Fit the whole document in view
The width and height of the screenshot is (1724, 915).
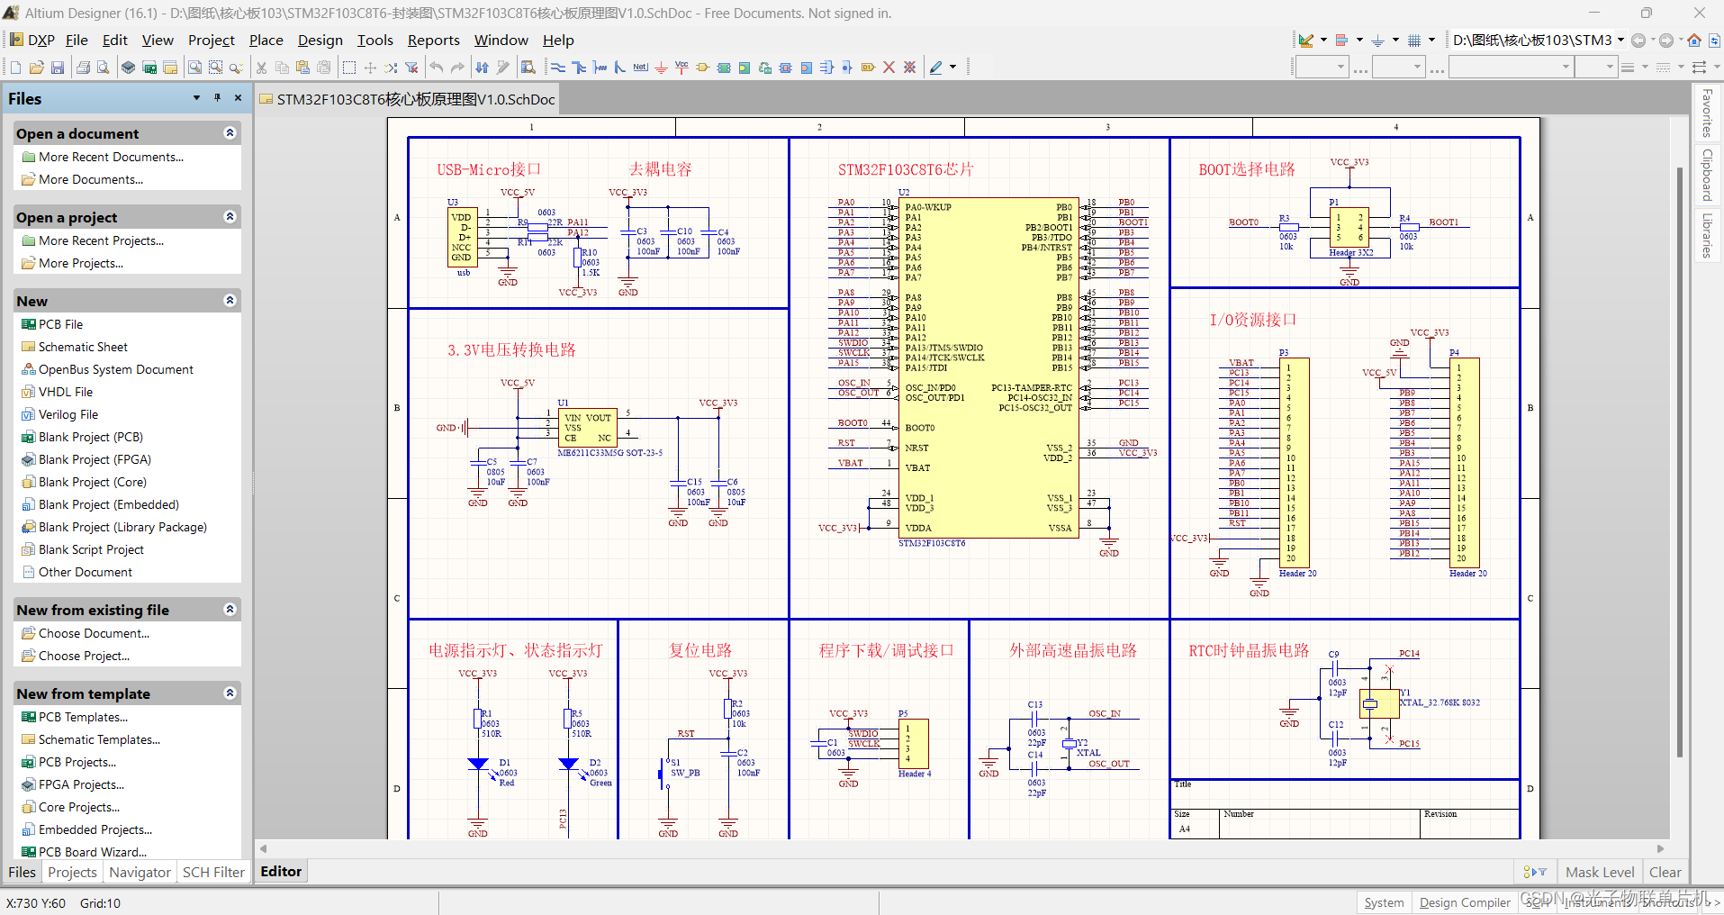pyautogui.click(x=194, y=68)
